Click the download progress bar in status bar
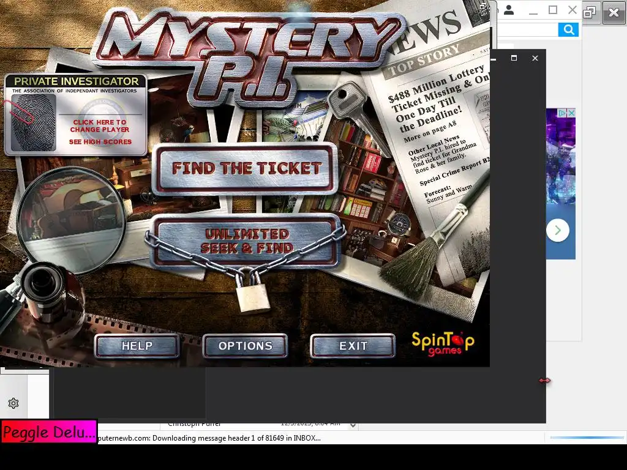 [x=587, y=438]
